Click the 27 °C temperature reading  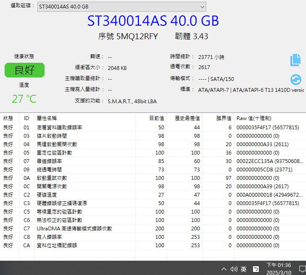(24, 99)
